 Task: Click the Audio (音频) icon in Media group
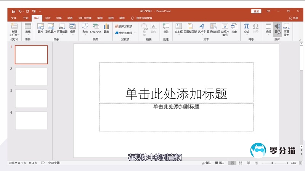click(277, 27)
